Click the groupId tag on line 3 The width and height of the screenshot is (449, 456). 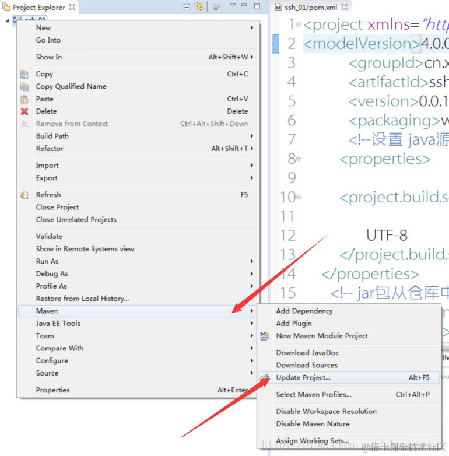coord(385,63)
